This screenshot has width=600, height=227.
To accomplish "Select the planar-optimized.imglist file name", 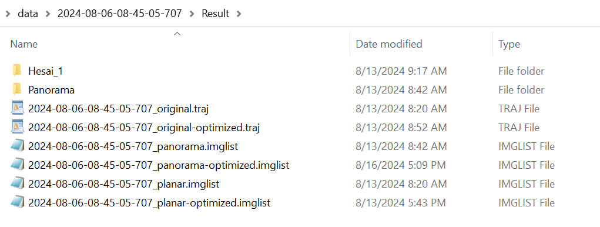I will pyautogui.click(x=149, y=202).
